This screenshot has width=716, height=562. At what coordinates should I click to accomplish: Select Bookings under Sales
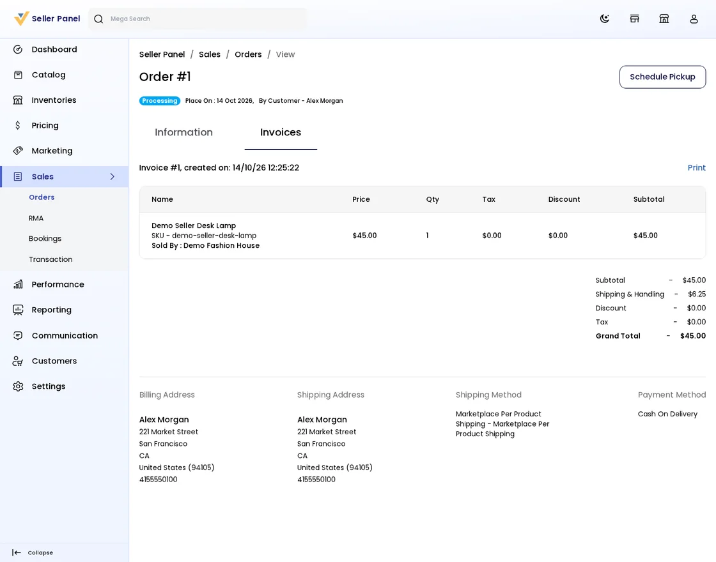pos(45,239)
